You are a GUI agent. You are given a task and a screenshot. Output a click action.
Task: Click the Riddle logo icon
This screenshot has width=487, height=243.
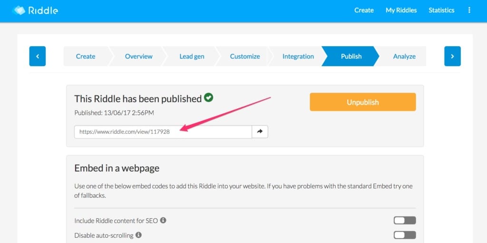[19, 10]
